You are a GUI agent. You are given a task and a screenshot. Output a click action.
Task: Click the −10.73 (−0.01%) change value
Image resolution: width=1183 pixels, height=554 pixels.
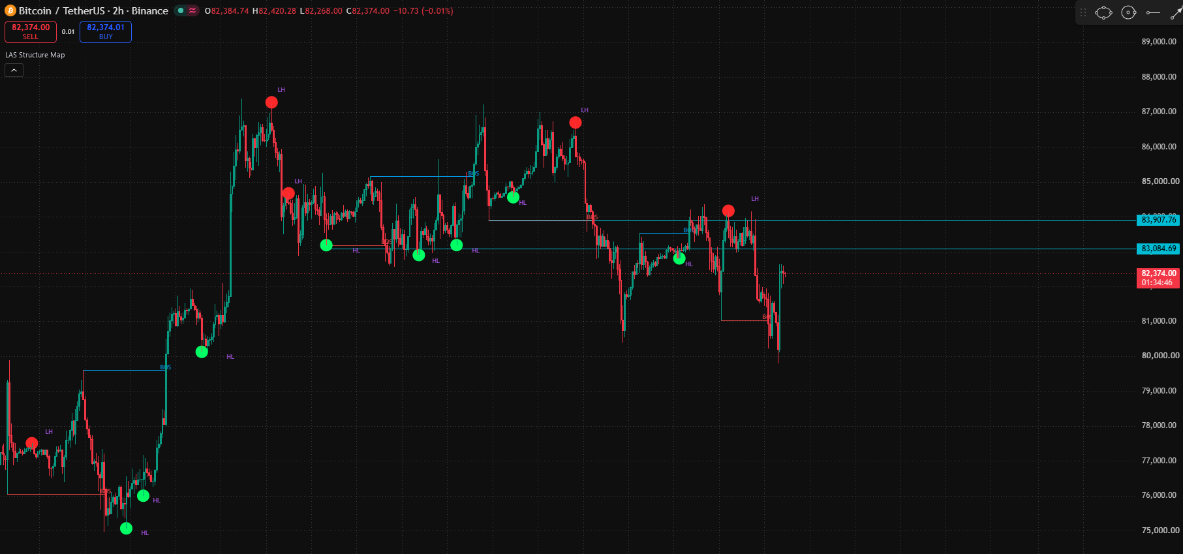[423, 11]
